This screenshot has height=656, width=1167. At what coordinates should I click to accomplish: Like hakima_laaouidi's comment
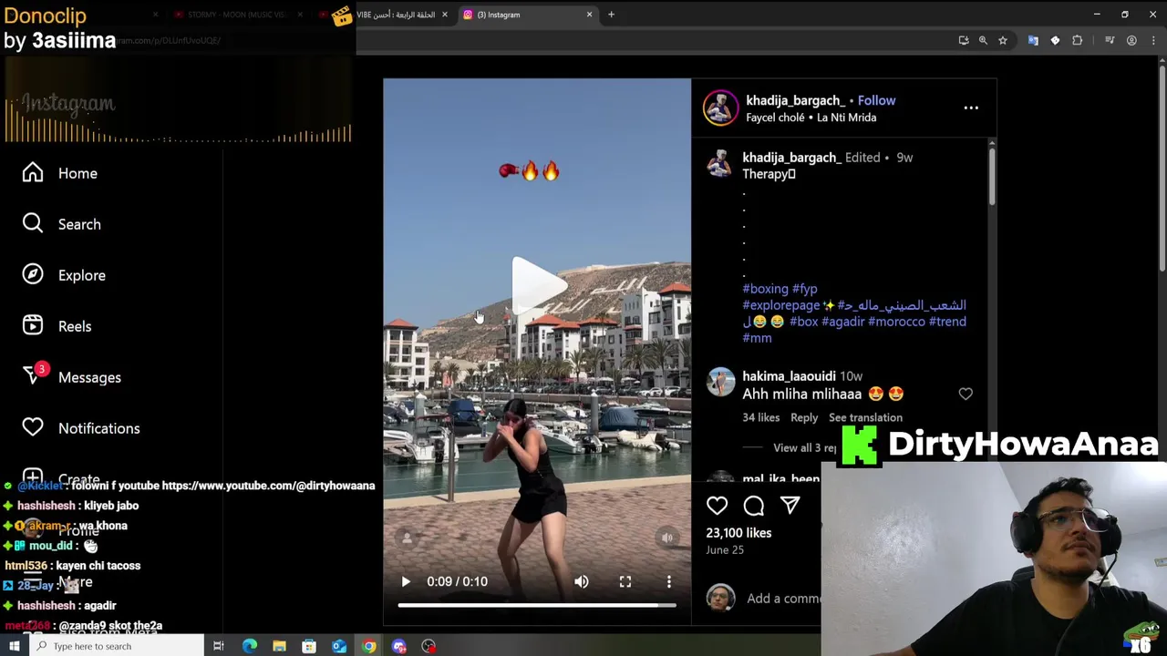click(x=966, y=394)
